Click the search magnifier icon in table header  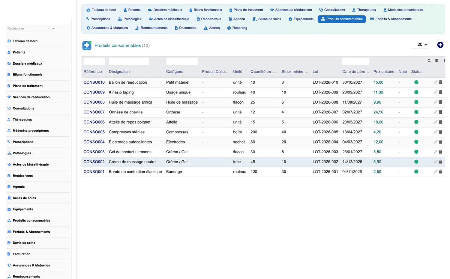429,61
